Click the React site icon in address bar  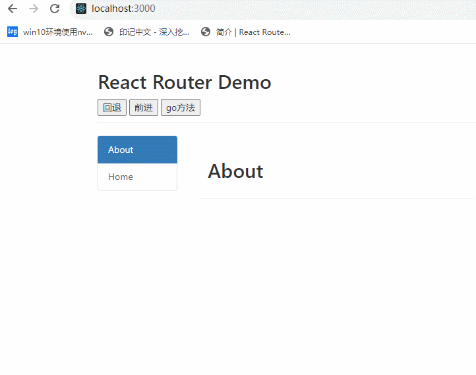[81, 9]
